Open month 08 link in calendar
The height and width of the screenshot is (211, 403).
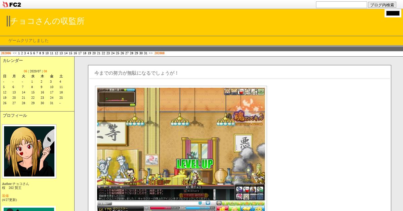pyautogui.click(x=45, y=71)
